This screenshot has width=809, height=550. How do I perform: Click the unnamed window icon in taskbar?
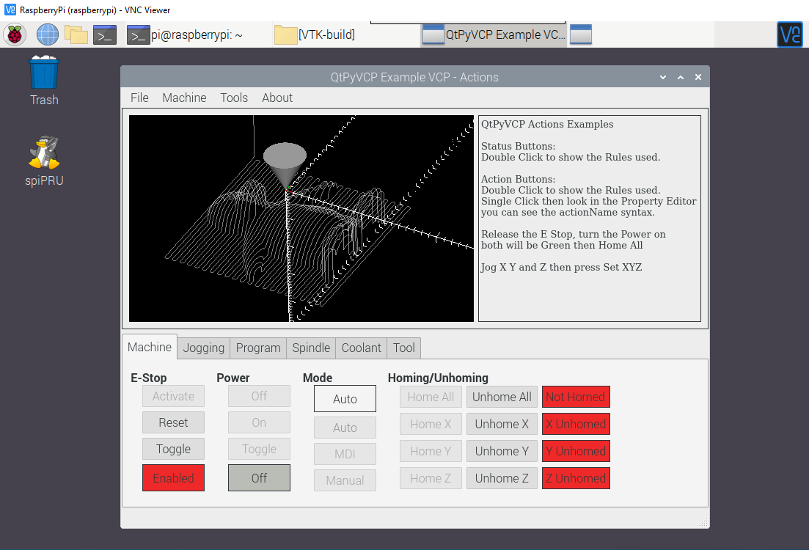tap(580, 34)
